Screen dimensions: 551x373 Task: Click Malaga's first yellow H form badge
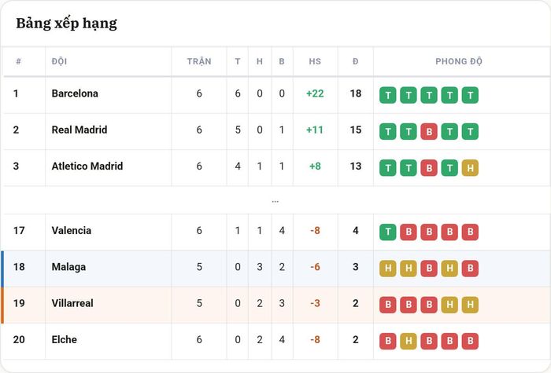click(x=388, y=269)
